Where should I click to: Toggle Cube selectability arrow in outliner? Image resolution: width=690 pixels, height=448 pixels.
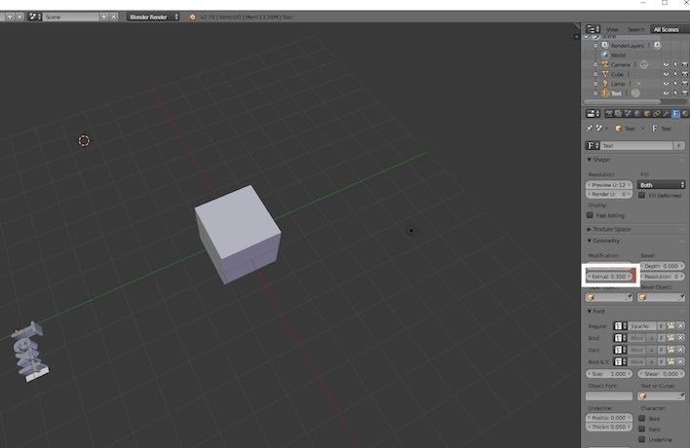675,74
